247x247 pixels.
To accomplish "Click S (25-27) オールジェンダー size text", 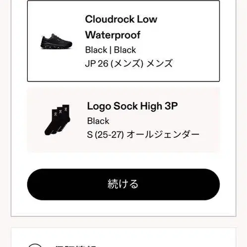I will (x=143, y=134).
